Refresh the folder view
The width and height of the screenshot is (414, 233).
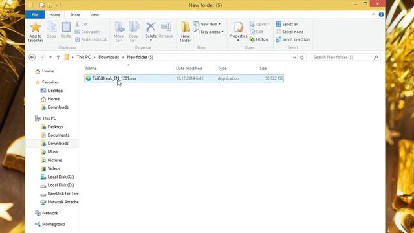point(302,57)
